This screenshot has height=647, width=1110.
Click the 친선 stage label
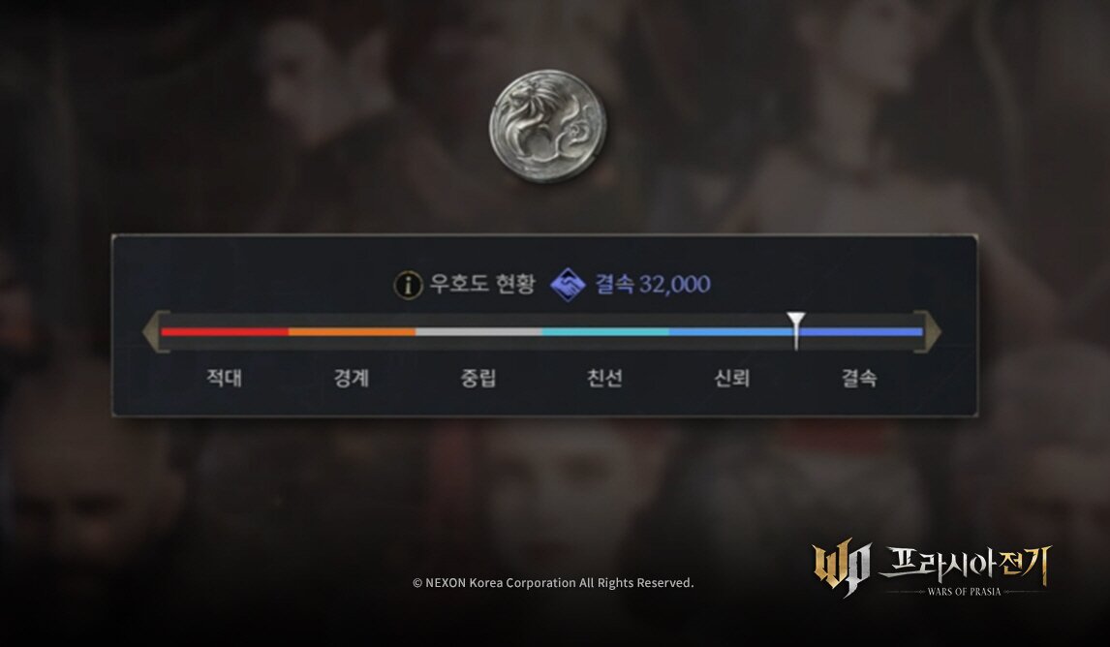(x=605, y=378)
